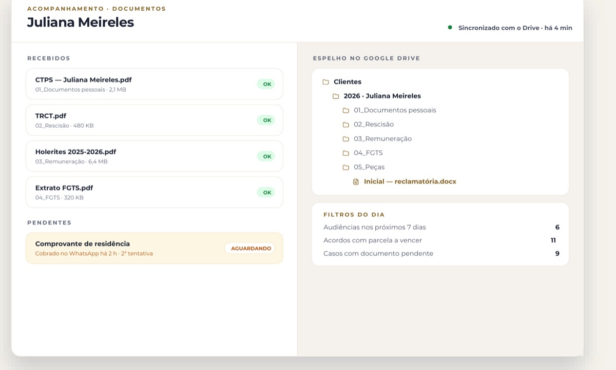Viewport: 616px width, 370px height.
Task: Open Clientes folder in the Drive tree
Action: [348, 81]
